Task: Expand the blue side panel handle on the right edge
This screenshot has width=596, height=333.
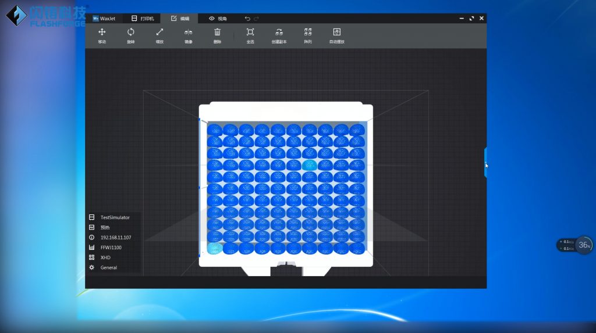Action: coord(485,163)
